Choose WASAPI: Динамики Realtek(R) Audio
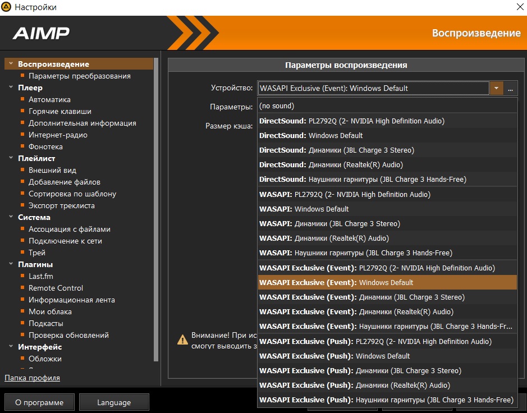This screenshot has height=413, width=527. coord(387,238)
